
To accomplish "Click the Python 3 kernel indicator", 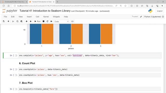I will (153, 17).
